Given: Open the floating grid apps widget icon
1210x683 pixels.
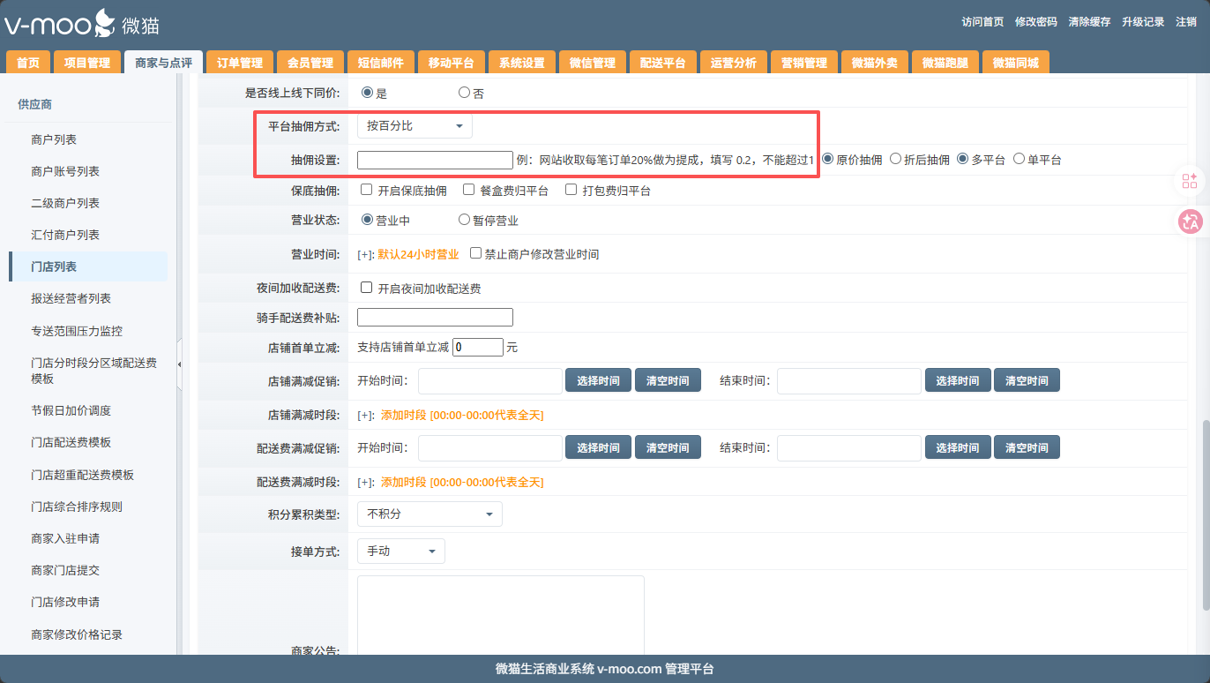Looking at the screenshot, I should pos(1190,181).
